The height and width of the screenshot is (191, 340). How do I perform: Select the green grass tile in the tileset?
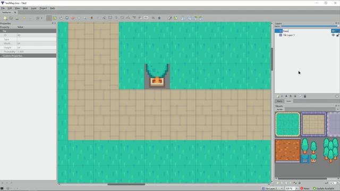[287, 124]
